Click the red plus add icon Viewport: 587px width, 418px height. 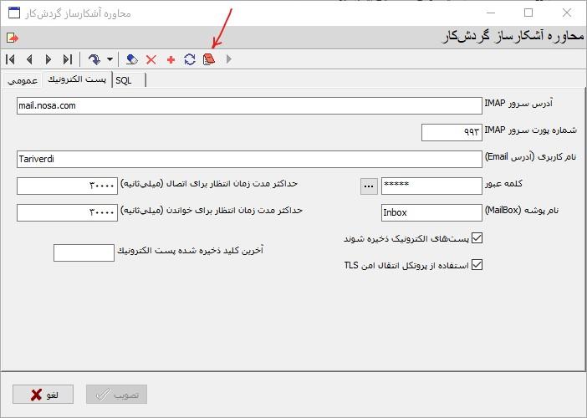pos(171,59)
